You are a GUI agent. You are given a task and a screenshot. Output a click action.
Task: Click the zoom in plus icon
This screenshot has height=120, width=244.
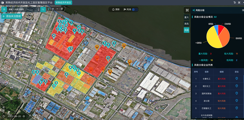[x=53, y=9]
